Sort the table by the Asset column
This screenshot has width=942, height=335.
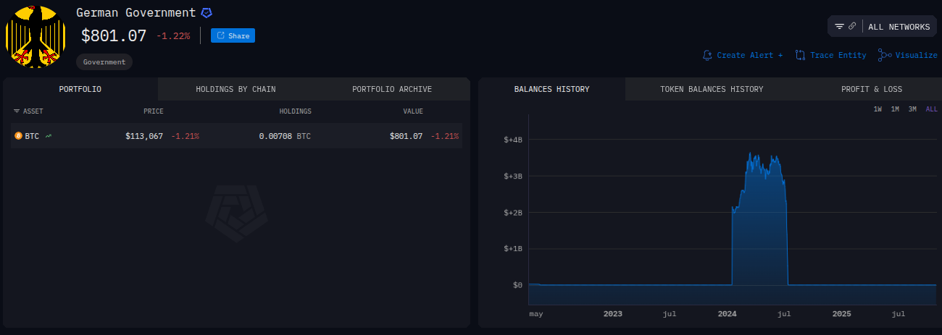pyautogui.click(x=29, y=111)
